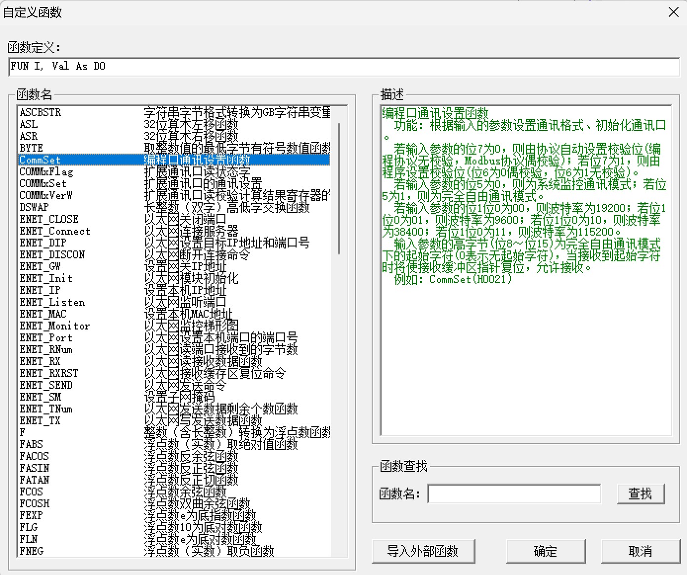Viewport: 687px width, 575px height.
Task: Select the ENET_Port function row
Action: tap(174, 338)
